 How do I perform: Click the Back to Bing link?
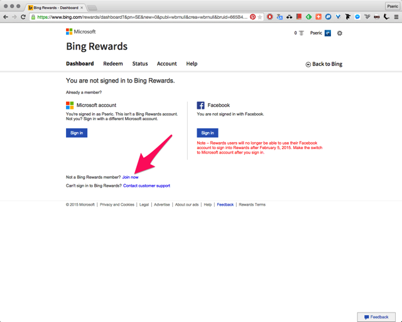click(x=324, y=64)
